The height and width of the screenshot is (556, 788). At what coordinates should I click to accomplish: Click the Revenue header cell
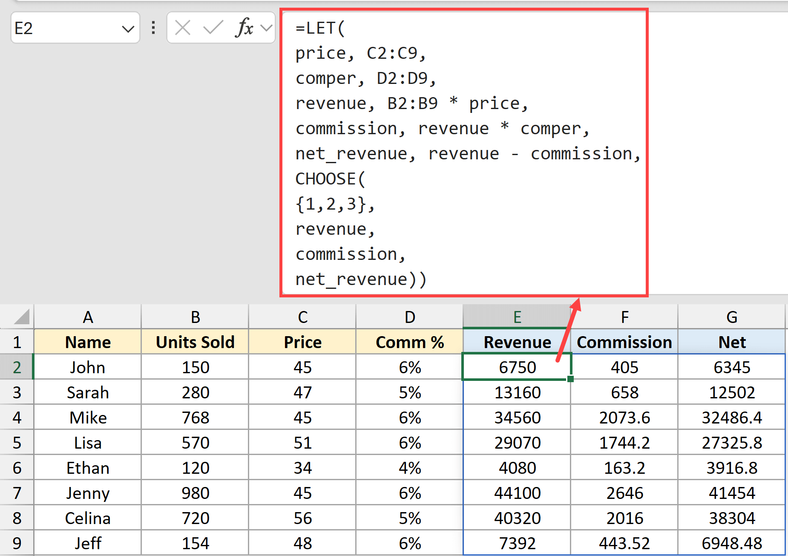517,342
